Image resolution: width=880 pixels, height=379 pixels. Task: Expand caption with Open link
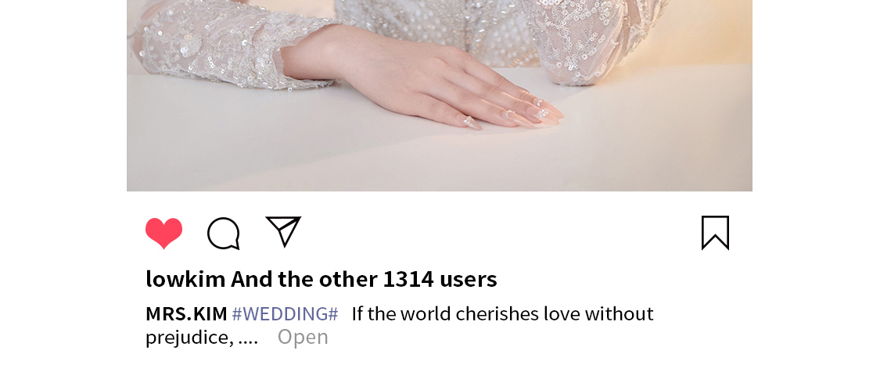click(303, 337)
